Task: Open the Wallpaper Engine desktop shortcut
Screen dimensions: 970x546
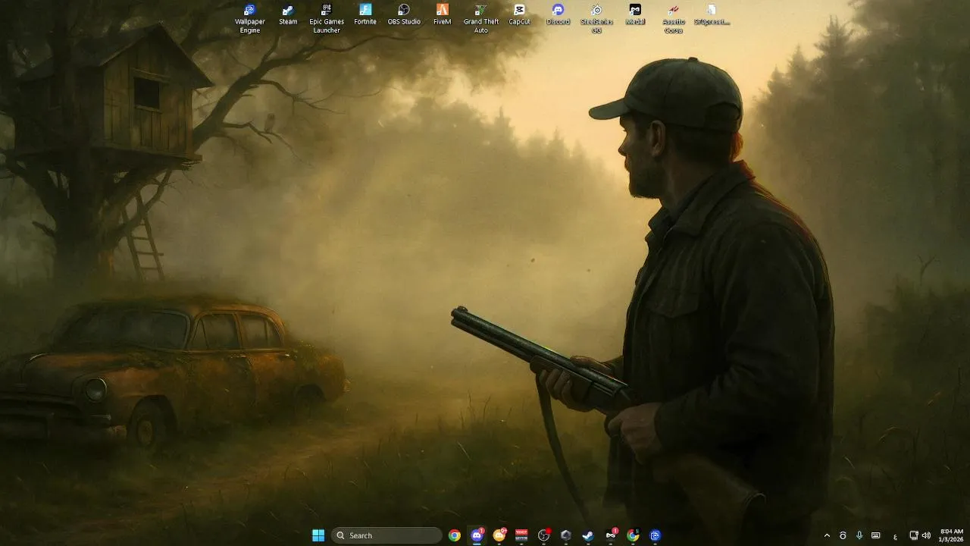Action: point(249,19)
